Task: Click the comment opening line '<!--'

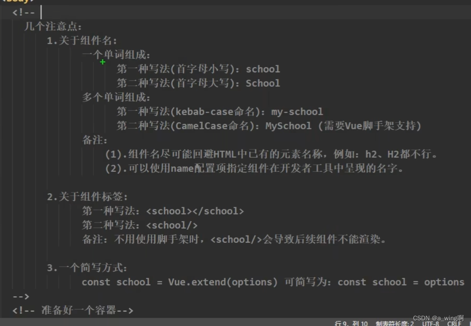Action: click(23, 13)
